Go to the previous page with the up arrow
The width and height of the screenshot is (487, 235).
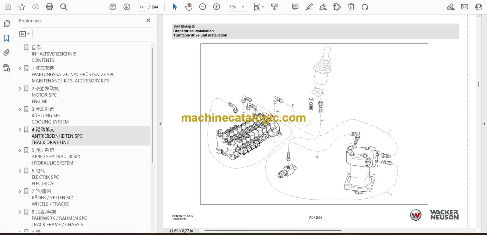(x=113, y=7)
